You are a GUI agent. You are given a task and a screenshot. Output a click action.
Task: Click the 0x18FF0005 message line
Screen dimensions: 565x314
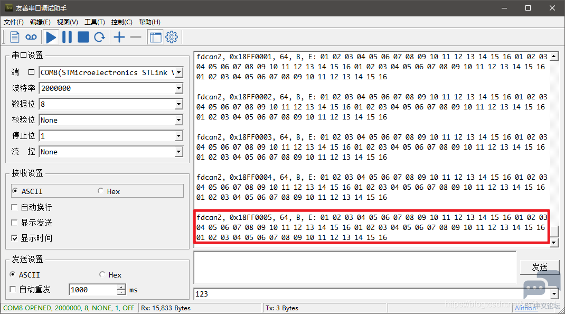pos(372,217)
